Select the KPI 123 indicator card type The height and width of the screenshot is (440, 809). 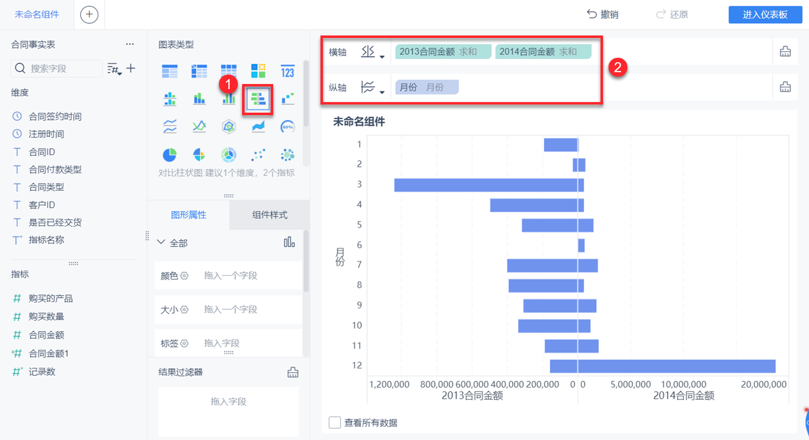point(288,71)
